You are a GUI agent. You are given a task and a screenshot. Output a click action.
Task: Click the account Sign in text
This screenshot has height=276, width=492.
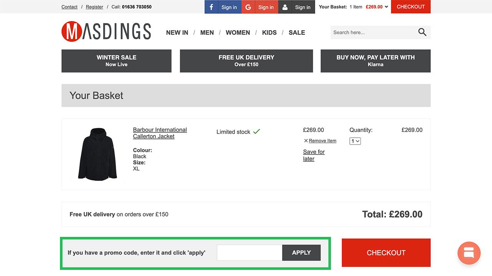pyautogui.click(x=303, y=7)
